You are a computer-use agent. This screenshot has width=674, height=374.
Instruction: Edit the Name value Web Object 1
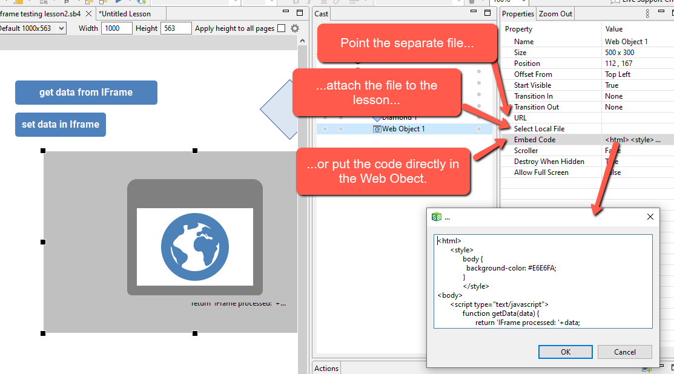point(626,42)
